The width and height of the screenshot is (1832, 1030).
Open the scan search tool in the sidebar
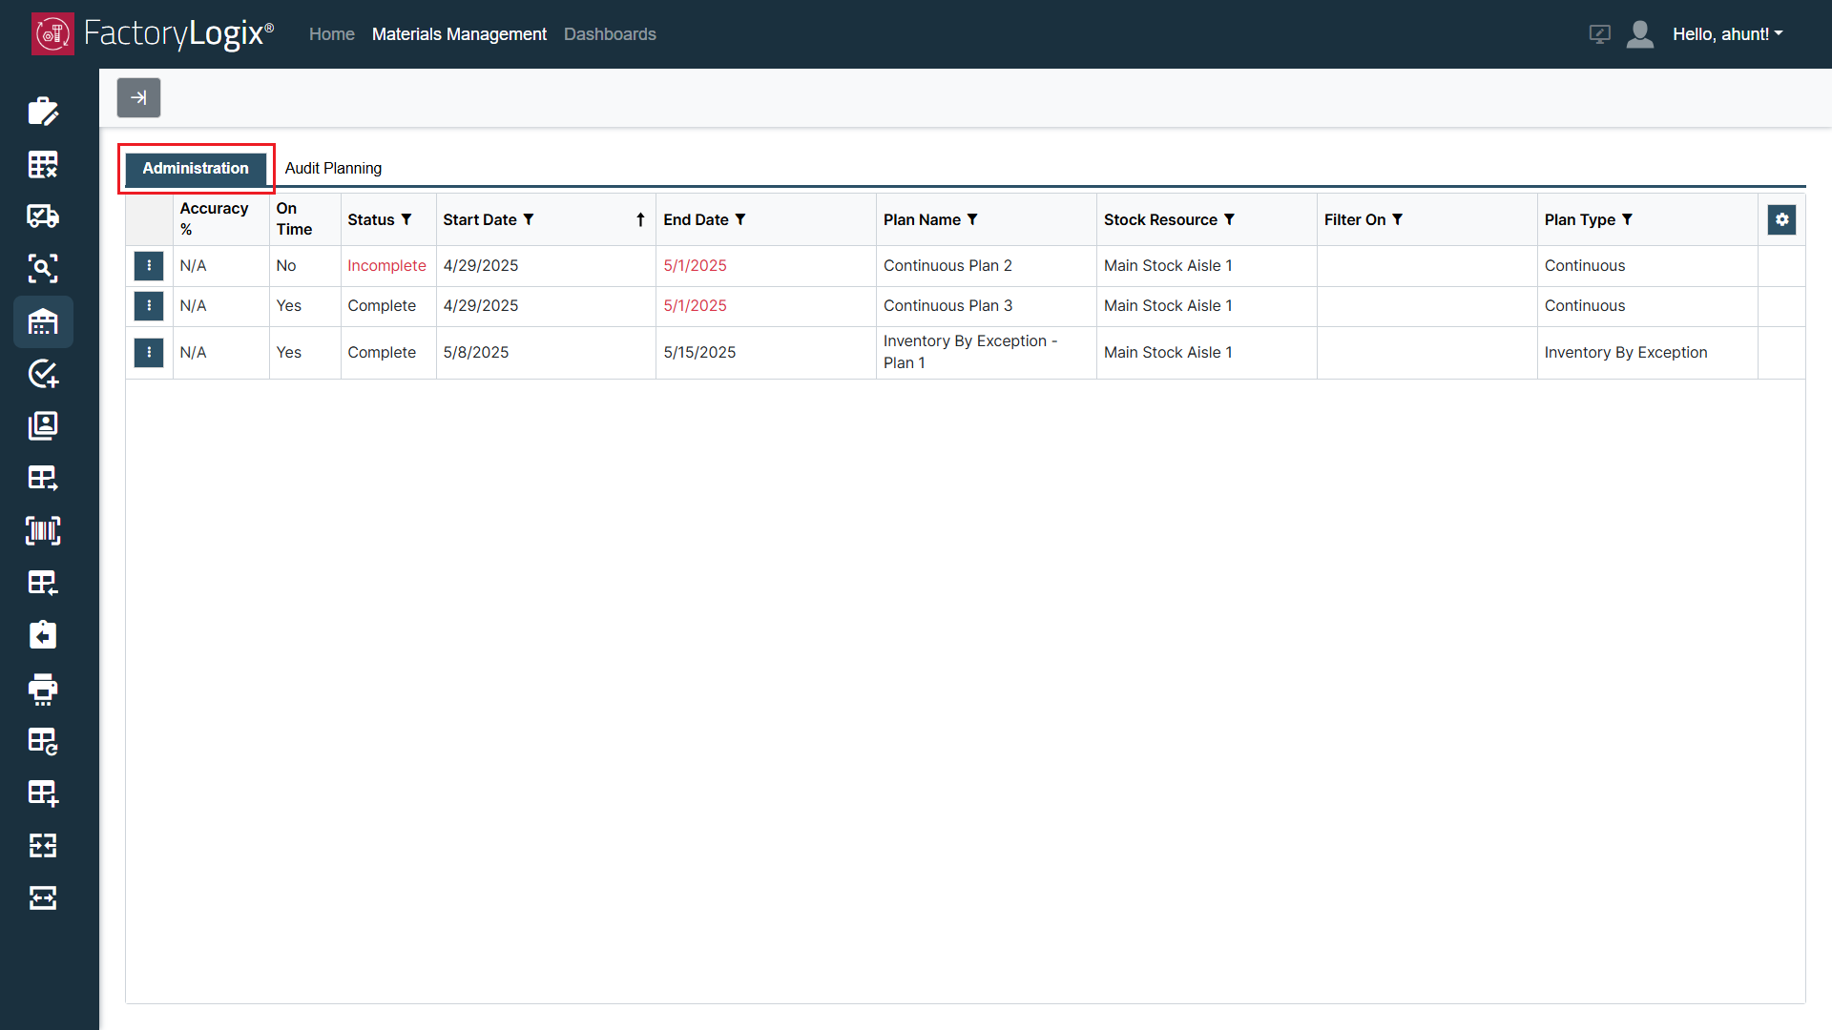click(x=43, y=268)
